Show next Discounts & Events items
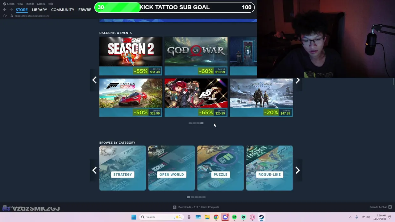This screenshot has width=395, height=222. (x=297, y=80)
